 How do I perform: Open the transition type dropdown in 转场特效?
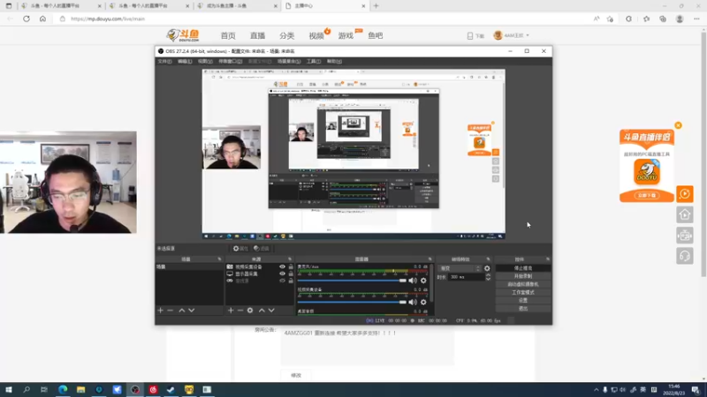click(x=460, y=268)
